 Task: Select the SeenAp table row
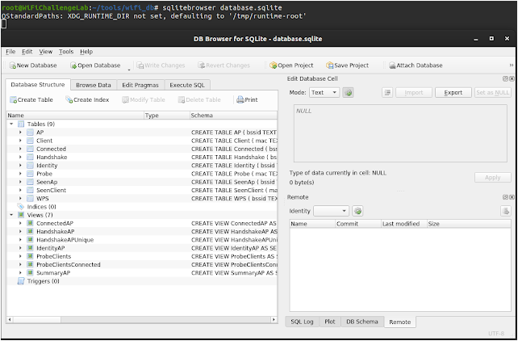(142, 182)
